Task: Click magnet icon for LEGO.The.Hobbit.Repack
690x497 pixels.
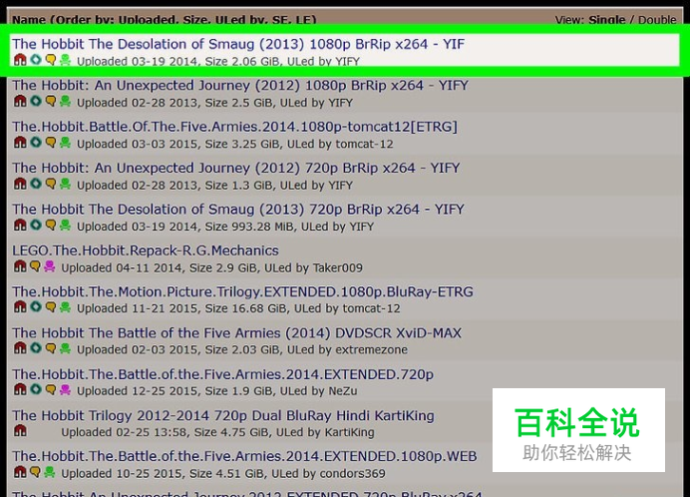Action: pyautogui.click(x=20, y=266)
